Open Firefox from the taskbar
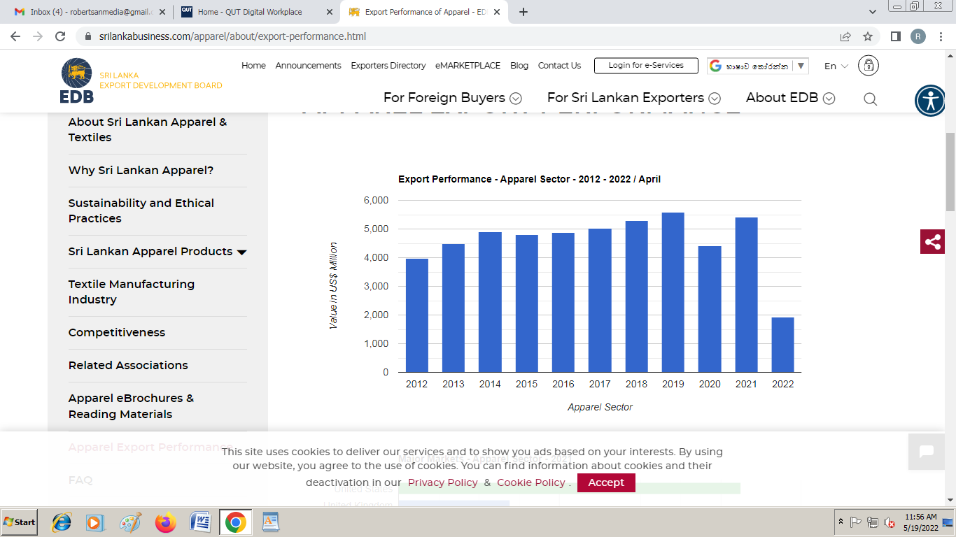Screen dimensions: 956x537 coord(166,522)
